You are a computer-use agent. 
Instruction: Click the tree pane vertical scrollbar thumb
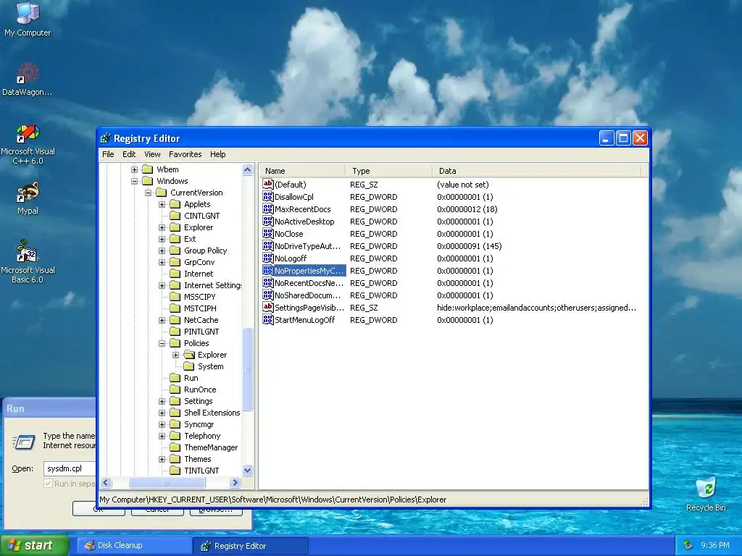pos(248,368)
